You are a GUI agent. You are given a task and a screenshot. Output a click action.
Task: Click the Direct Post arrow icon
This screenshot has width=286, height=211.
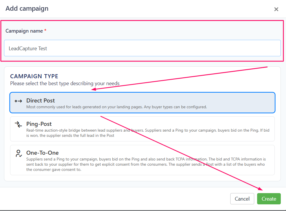click(x=18, y=101)
